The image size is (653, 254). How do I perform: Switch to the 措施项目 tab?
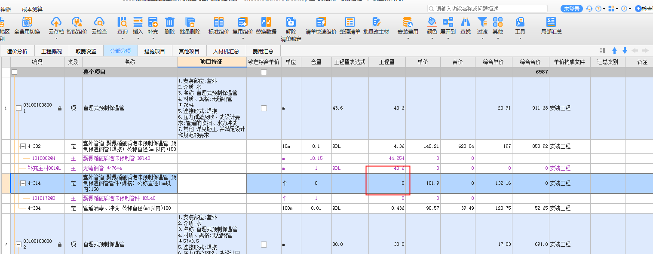click(x=155, y=51)
